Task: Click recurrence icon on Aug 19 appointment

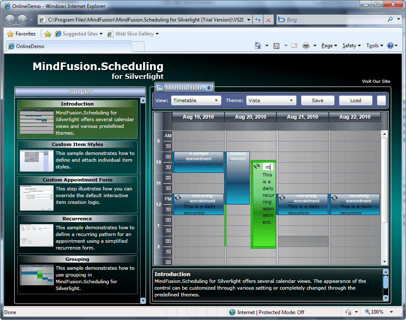Action: coord(178,198)
